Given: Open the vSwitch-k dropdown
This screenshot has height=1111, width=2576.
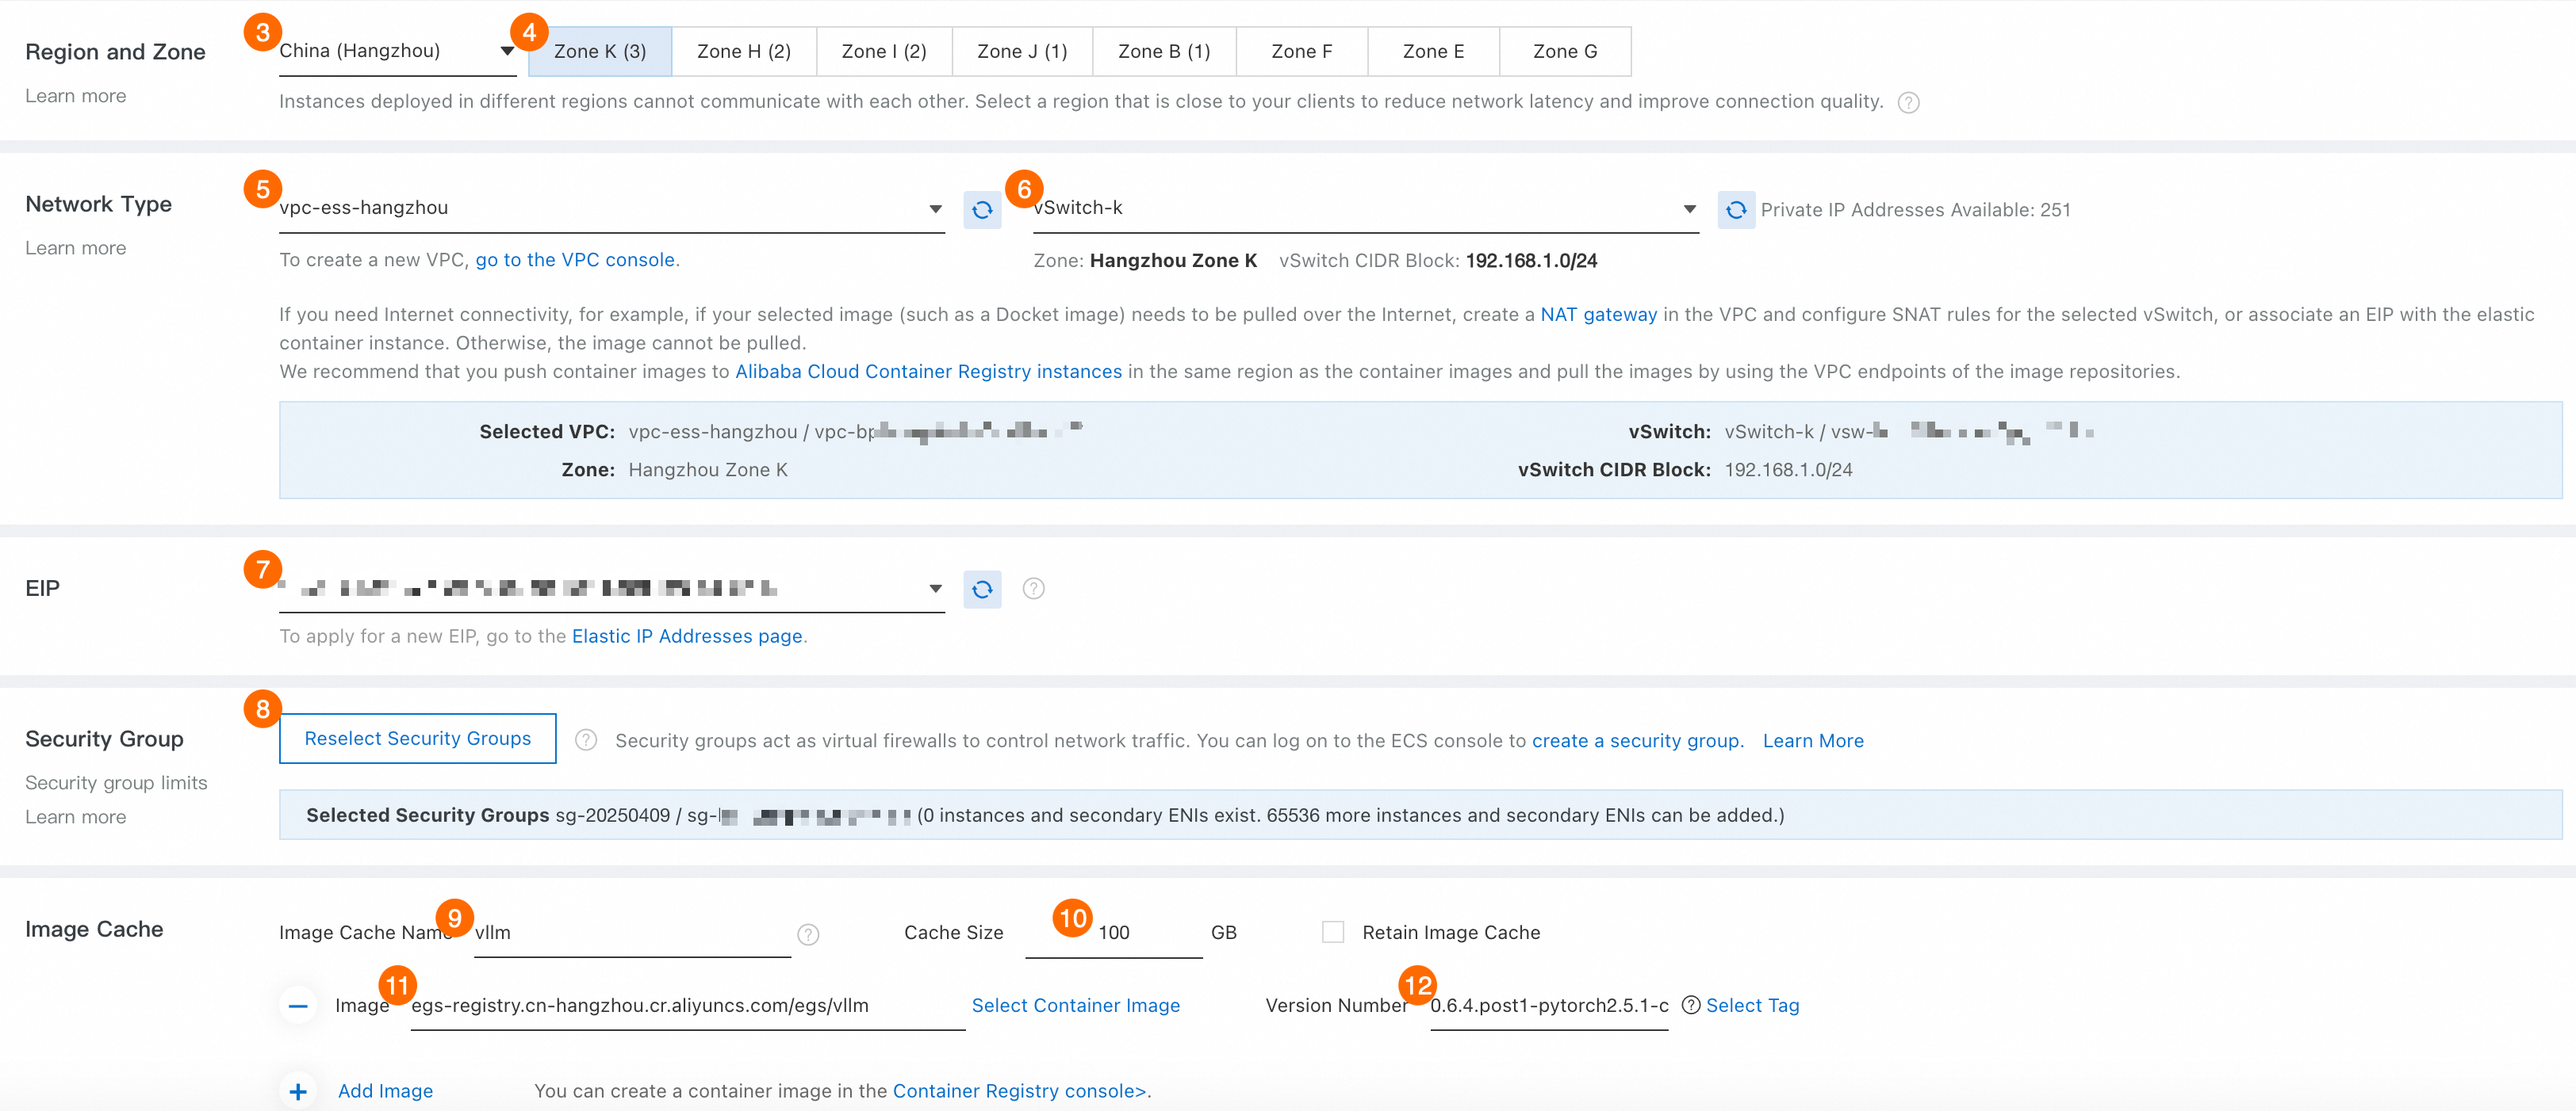Looking at the screenshot, I should coord(1364,208).
